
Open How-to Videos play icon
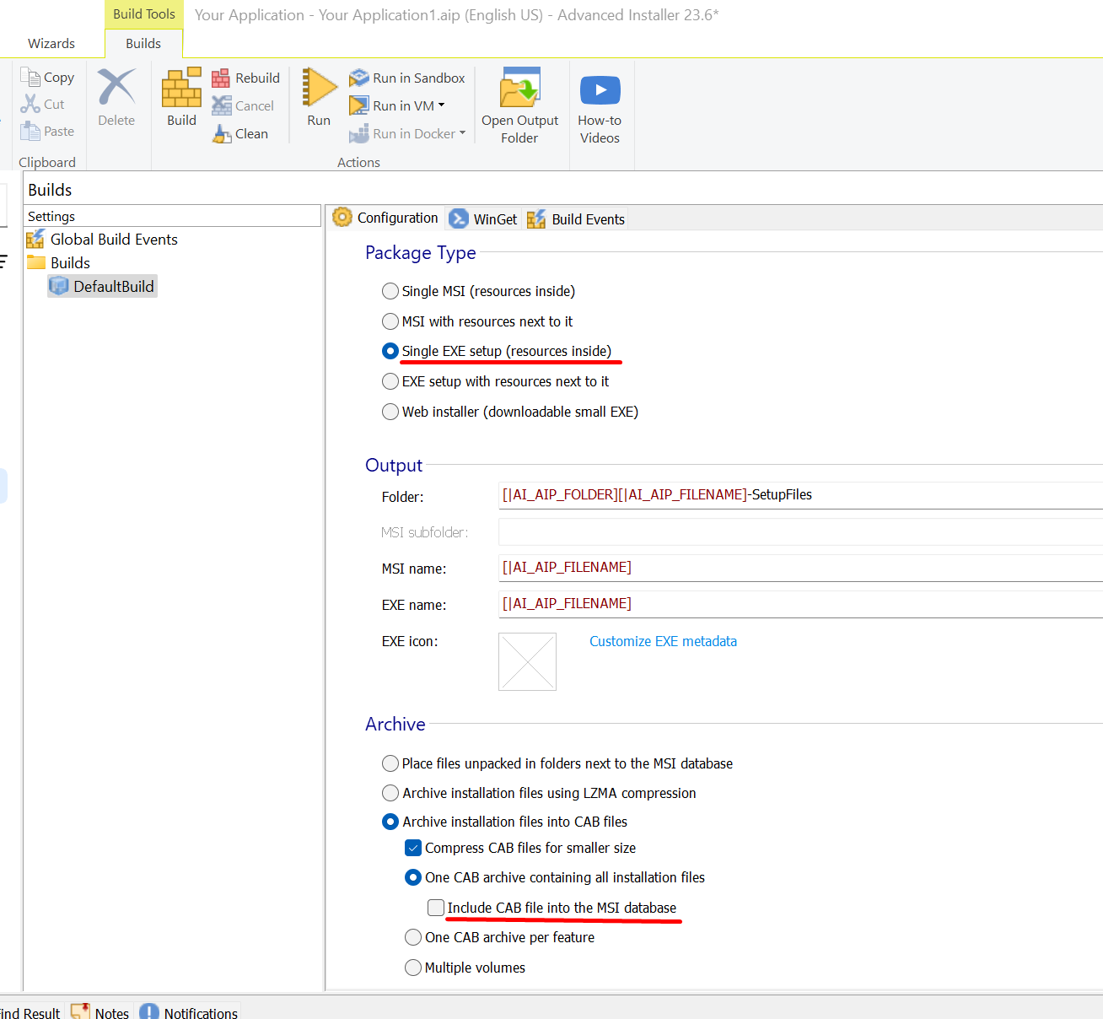(x=600, y=89)
